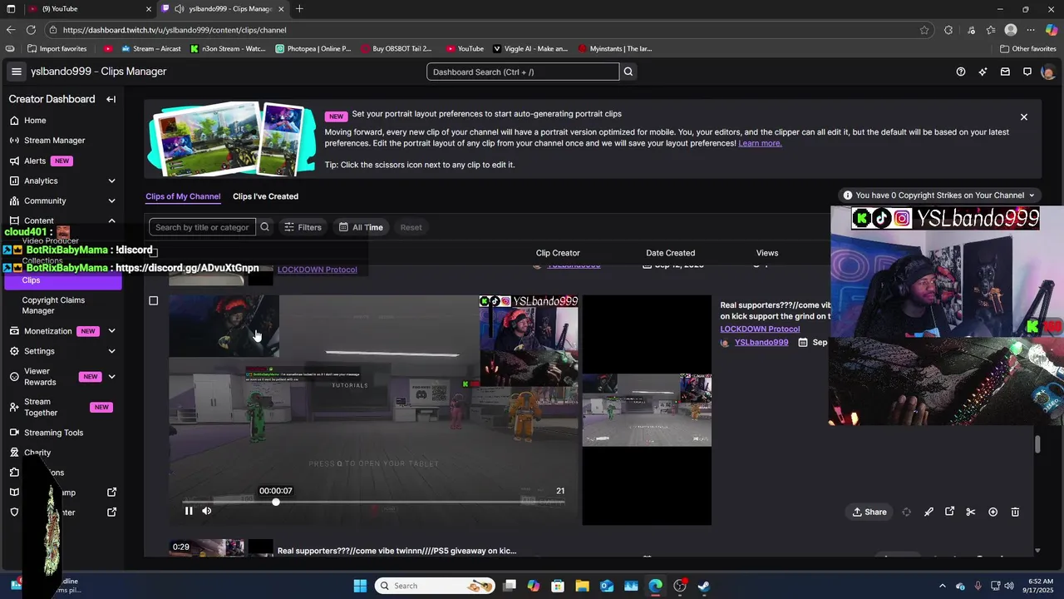The height and width of the screenshot is (599, 1064).
Task: Click the clip video progress bar
Action: (374, 502)
